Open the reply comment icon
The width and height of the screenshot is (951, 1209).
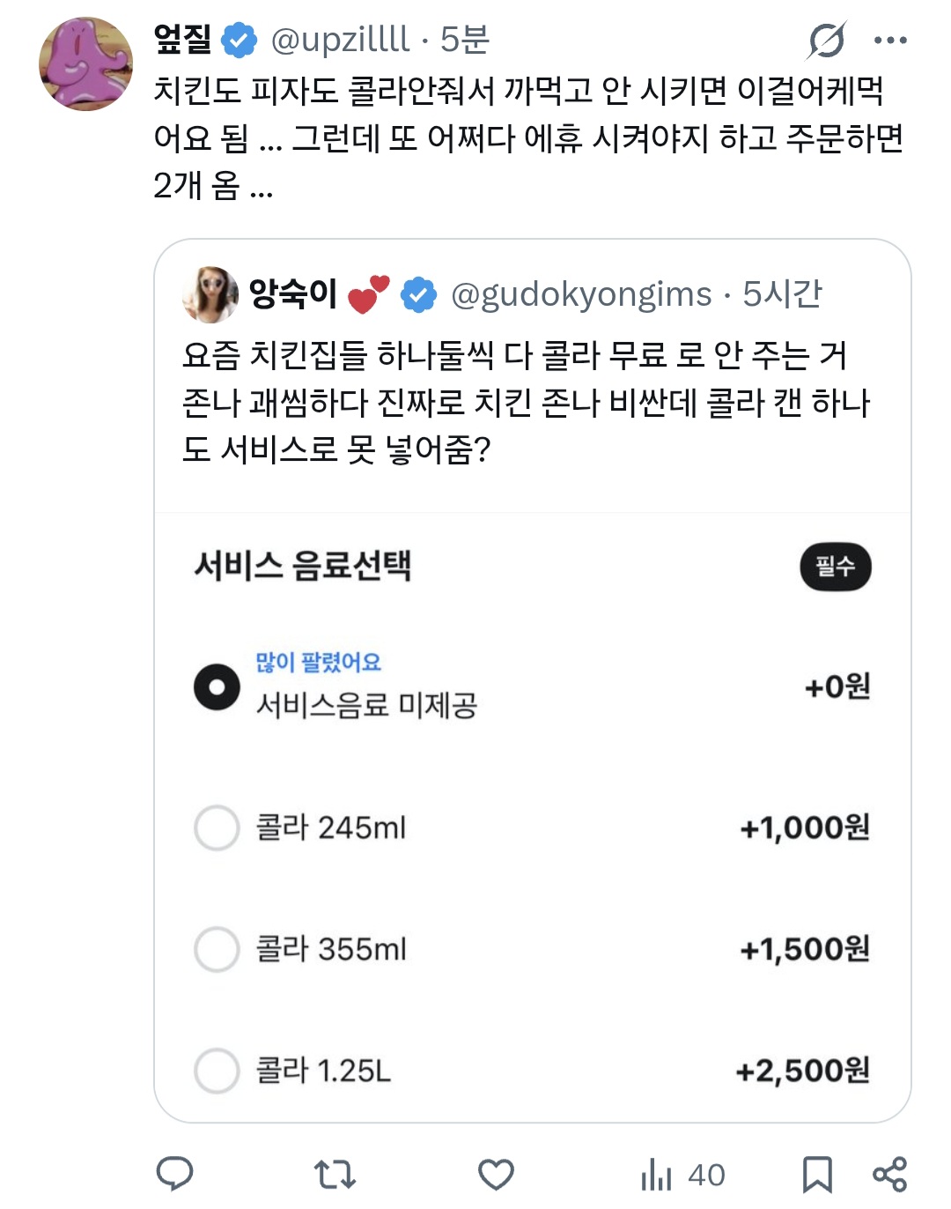click(x=174, y=1174)
